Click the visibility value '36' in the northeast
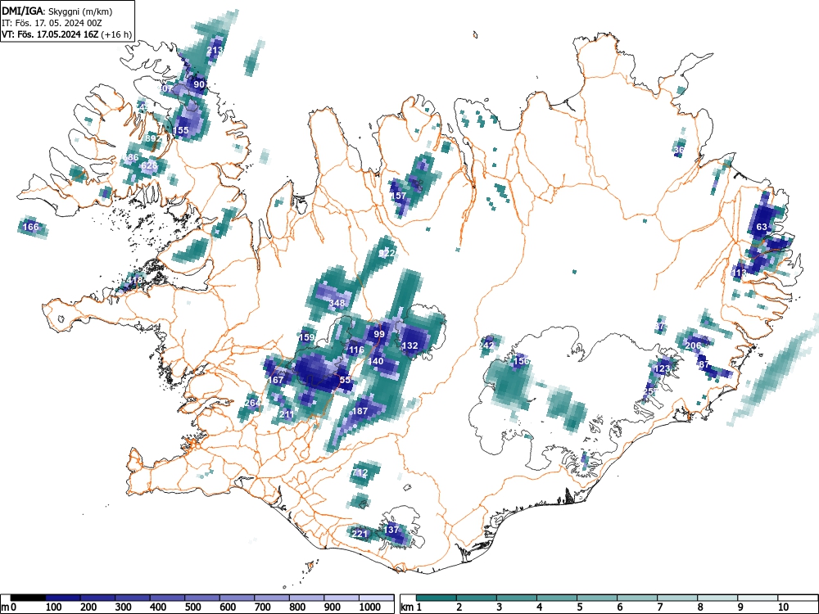 click(678, 150)
